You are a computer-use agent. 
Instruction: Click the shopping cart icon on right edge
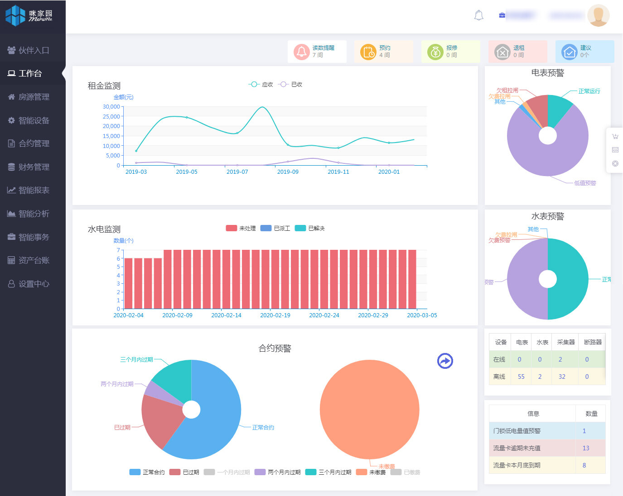[x=615, y=136]
